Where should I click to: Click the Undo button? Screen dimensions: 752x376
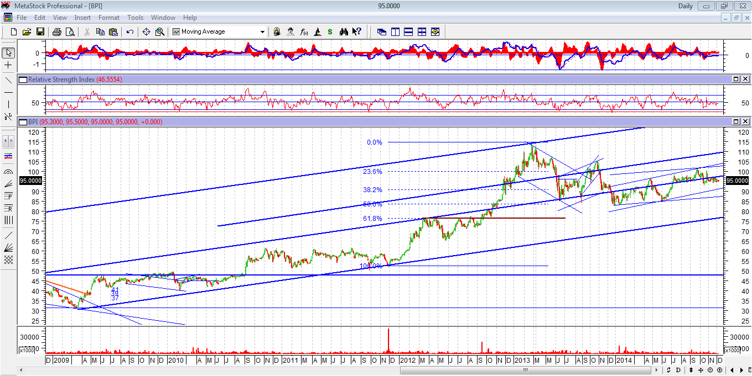[x=129, y=31]
